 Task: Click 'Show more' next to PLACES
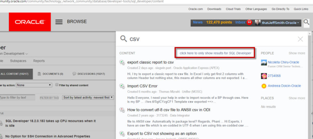click(297, 98)
